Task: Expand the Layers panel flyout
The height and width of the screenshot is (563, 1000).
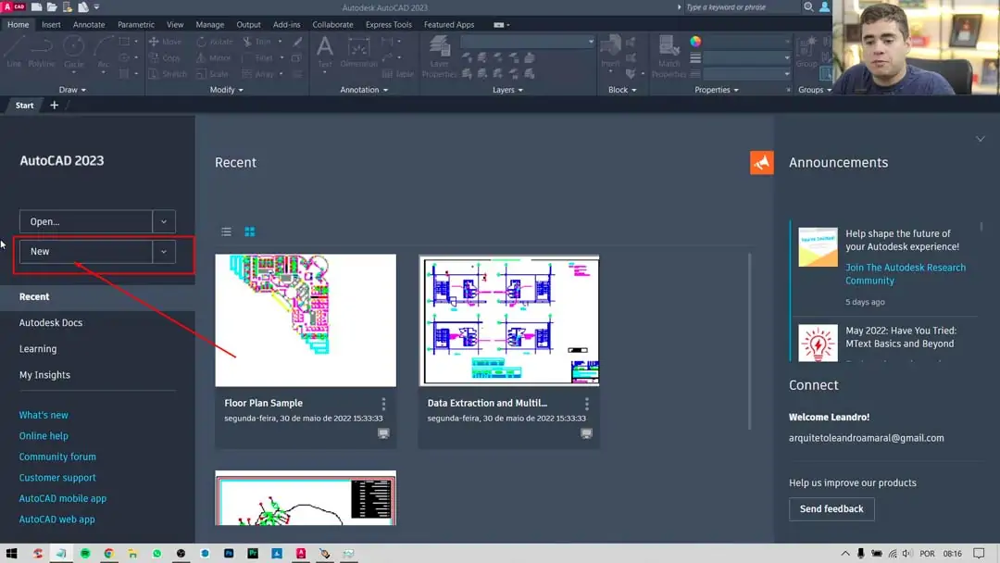Action: (x=507, y=90)
